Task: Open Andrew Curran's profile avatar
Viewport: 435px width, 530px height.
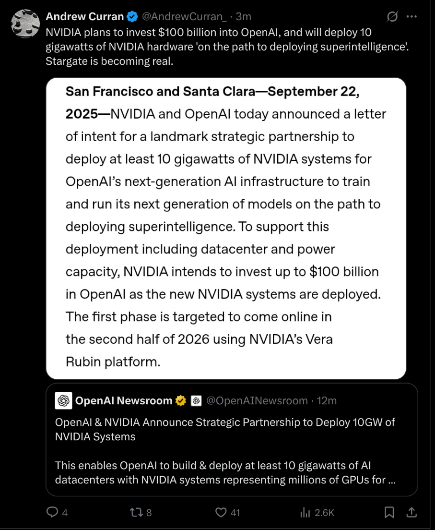Action: [25, 24]
